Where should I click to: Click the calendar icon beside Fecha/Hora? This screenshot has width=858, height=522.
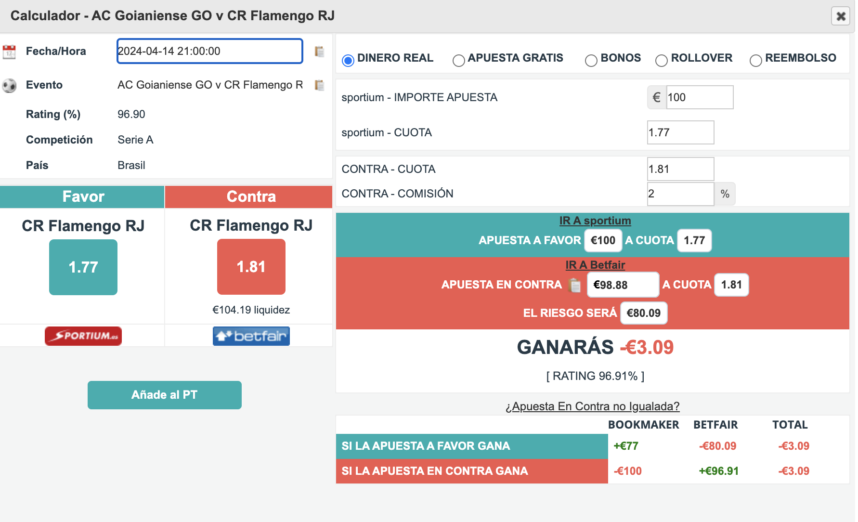click(9, 52)
